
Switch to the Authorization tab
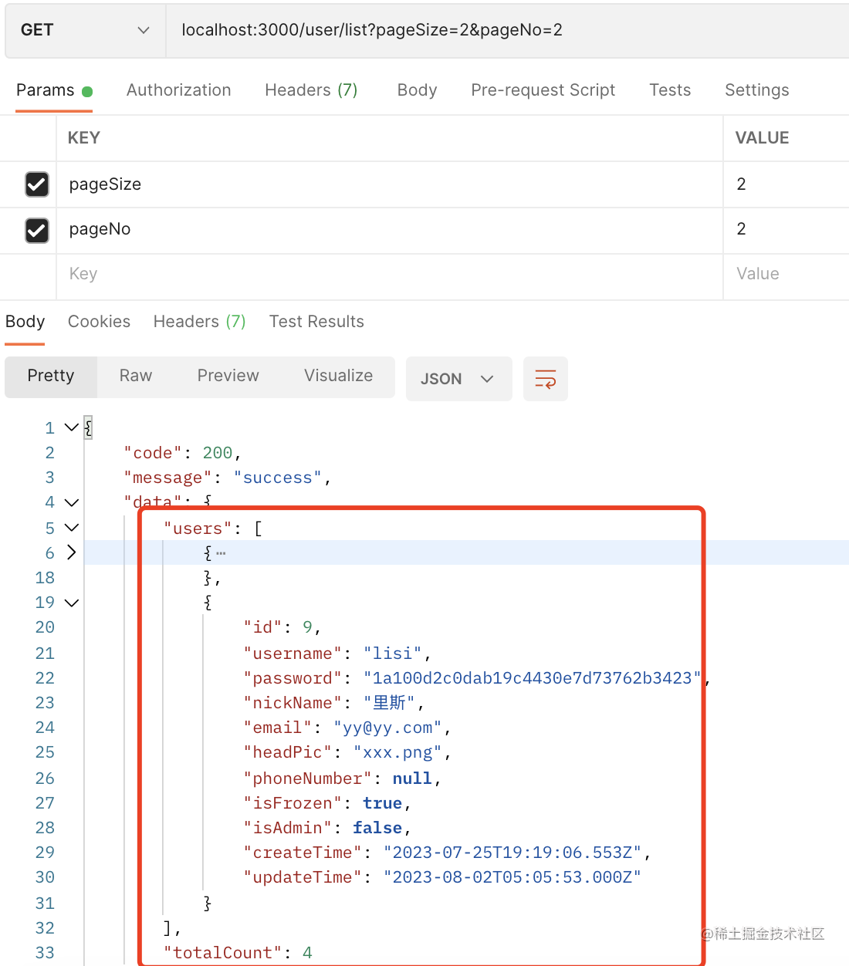point(178,90)
